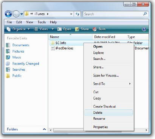The height and width of the screenshot is (139, 155).
Task: Open Public in Favorite Links
Action: pyautogui.click(x=17, y=76)
